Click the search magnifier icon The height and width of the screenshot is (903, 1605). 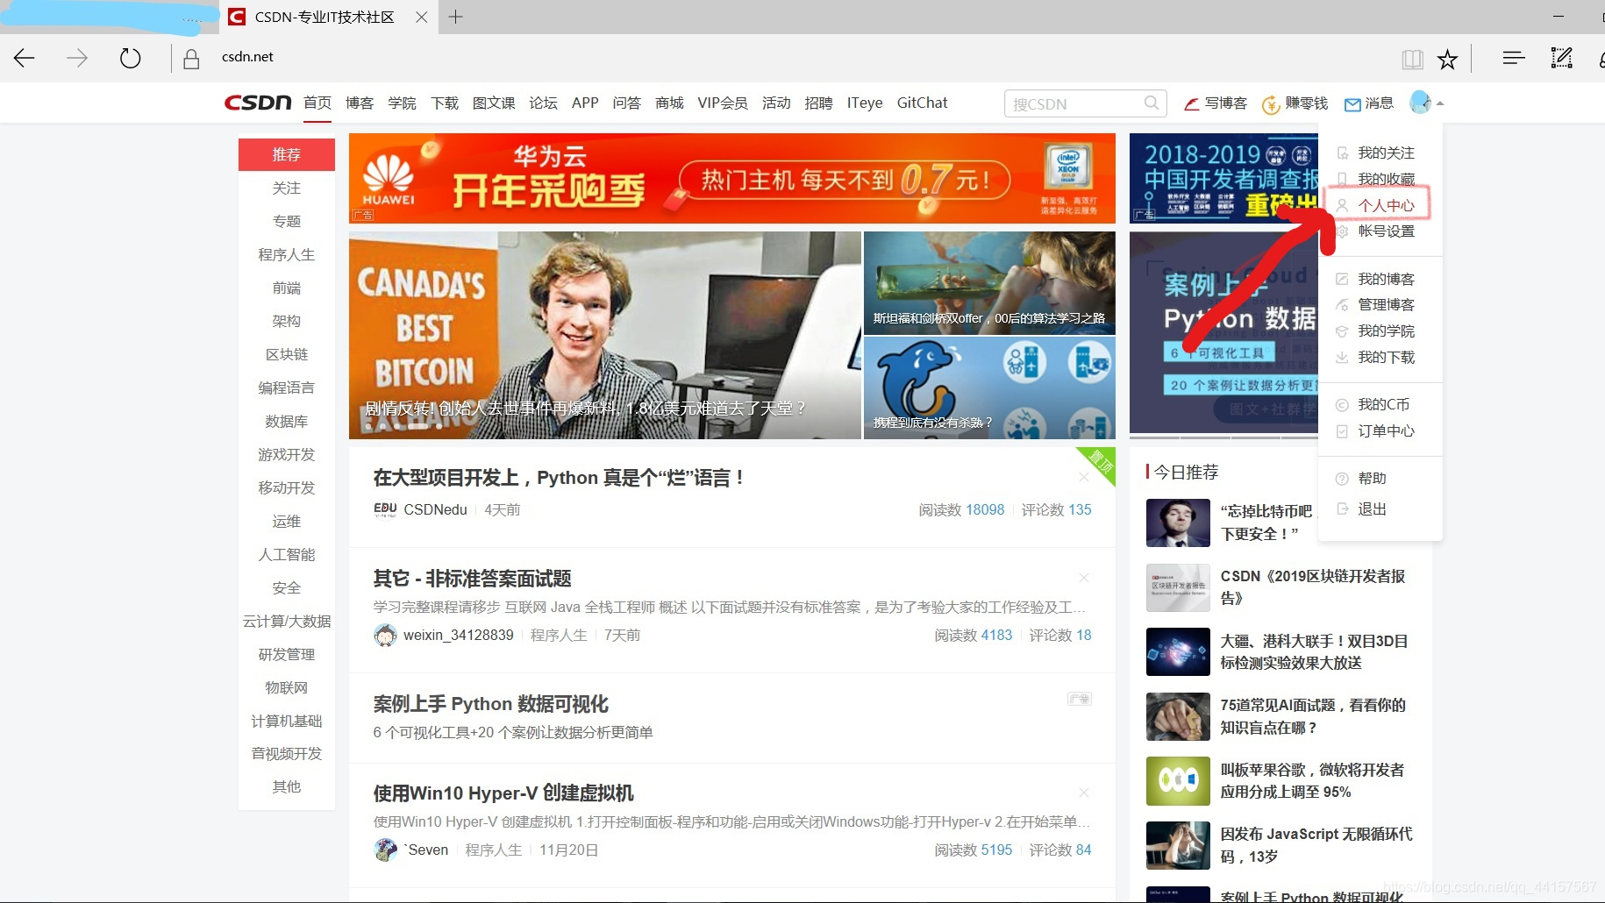point(1152,103)
